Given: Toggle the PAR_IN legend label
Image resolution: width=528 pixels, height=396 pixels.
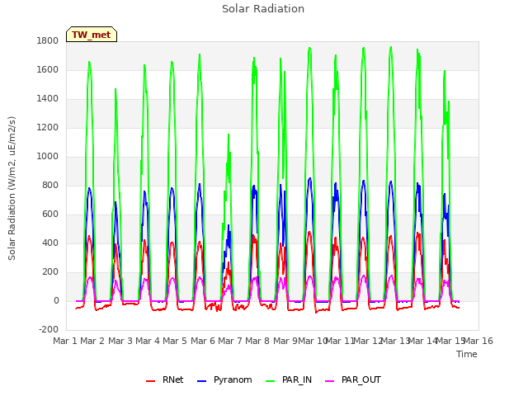Looking at the screenshot, I should point(297,379).
